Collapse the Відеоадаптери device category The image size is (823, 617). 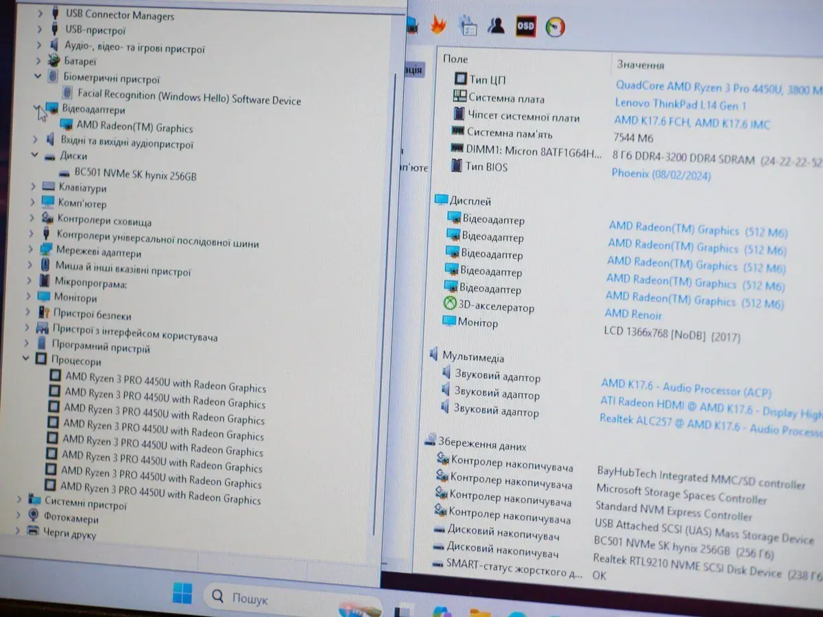(37, 108)
